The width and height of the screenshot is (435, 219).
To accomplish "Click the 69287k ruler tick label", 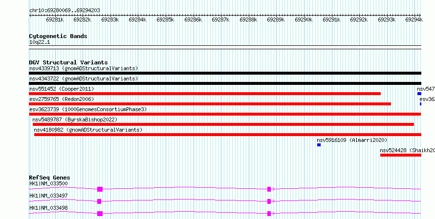I will tap(220, 20).
